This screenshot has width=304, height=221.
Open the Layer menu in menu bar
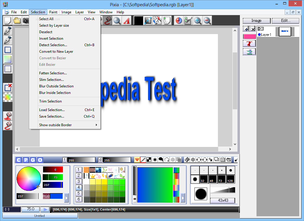80,12
